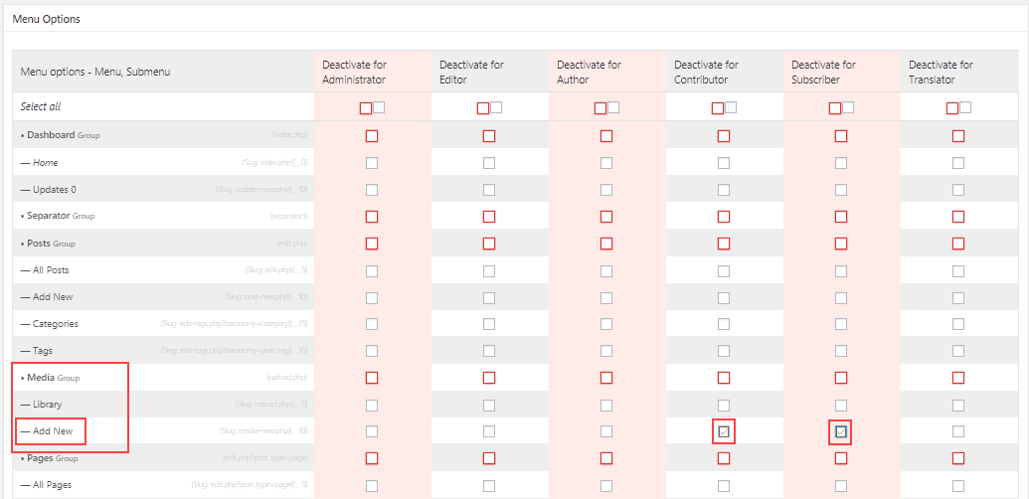The image size is (1029, 499).
Task: Deactivate All Posts for Subscriber
Action: point(841,270)
